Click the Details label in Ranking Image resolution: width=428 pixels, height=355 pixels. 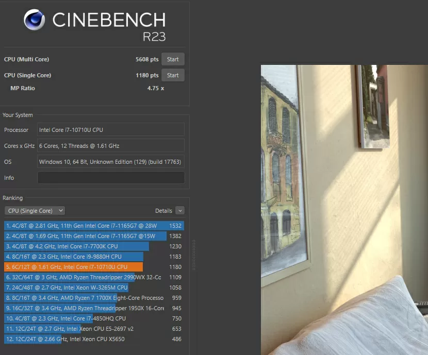pyautogui.click(x=163, y=211)
